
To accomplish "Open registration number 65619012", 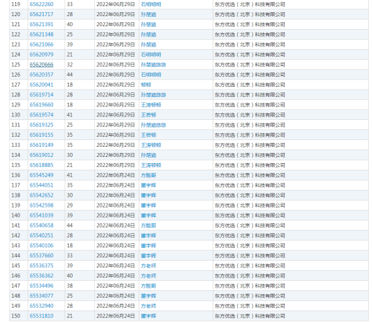I will click(41, 155).
